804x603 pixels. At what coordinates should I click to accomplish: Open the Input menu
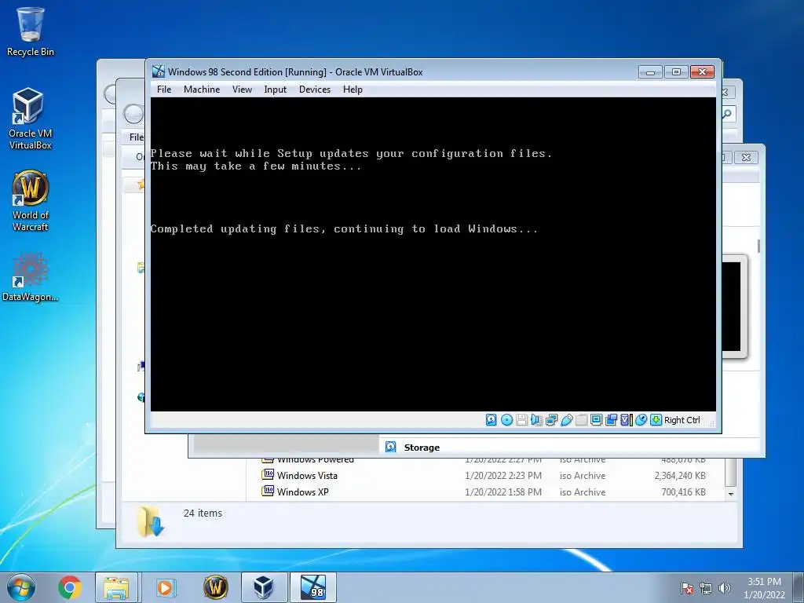(x=276, y=90)
